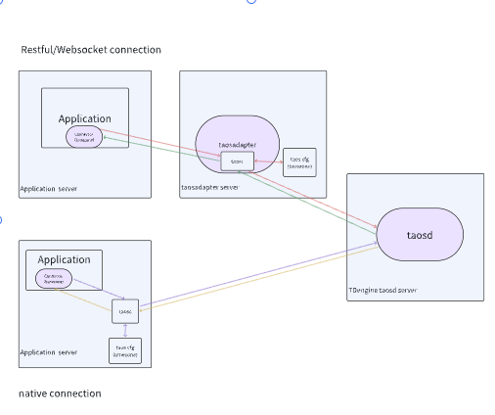Image resolution: width=495 pixels, height=415 pixels.
Task: Select the yellow arrow from taosd to native taosc
Action: [258, 279]
